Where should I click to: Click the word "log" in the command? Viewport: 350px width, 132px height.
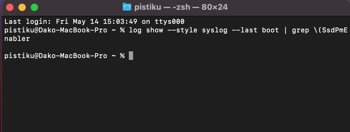tap(135, 30)
